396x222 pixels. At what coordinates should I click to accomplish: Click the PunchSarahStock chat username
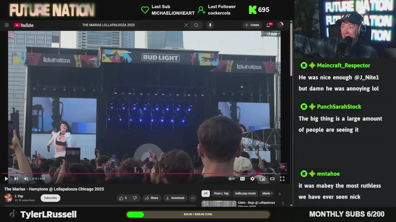tap(339, 107)
